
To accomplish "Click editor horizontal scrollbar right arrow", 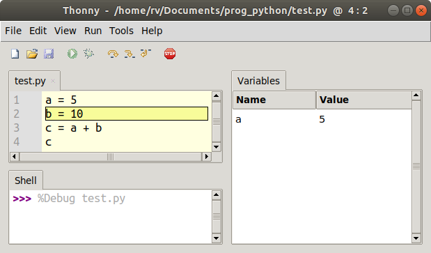I will pyautogui.click(x=206, y=157).
